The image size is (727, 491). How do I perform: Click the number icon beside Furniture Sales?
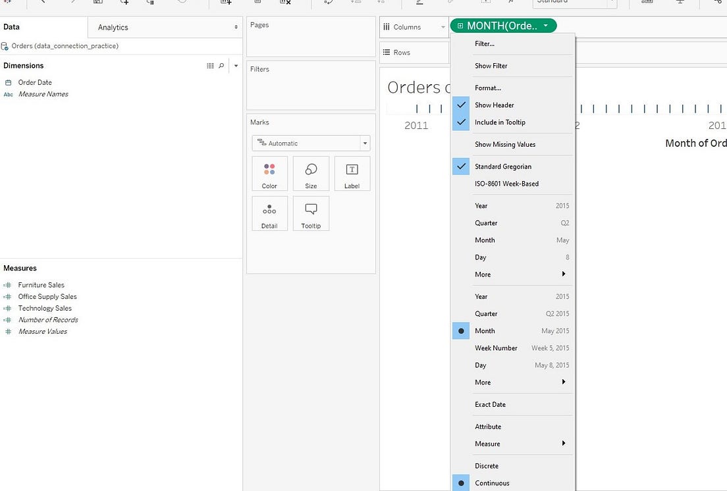click(7, 285)
